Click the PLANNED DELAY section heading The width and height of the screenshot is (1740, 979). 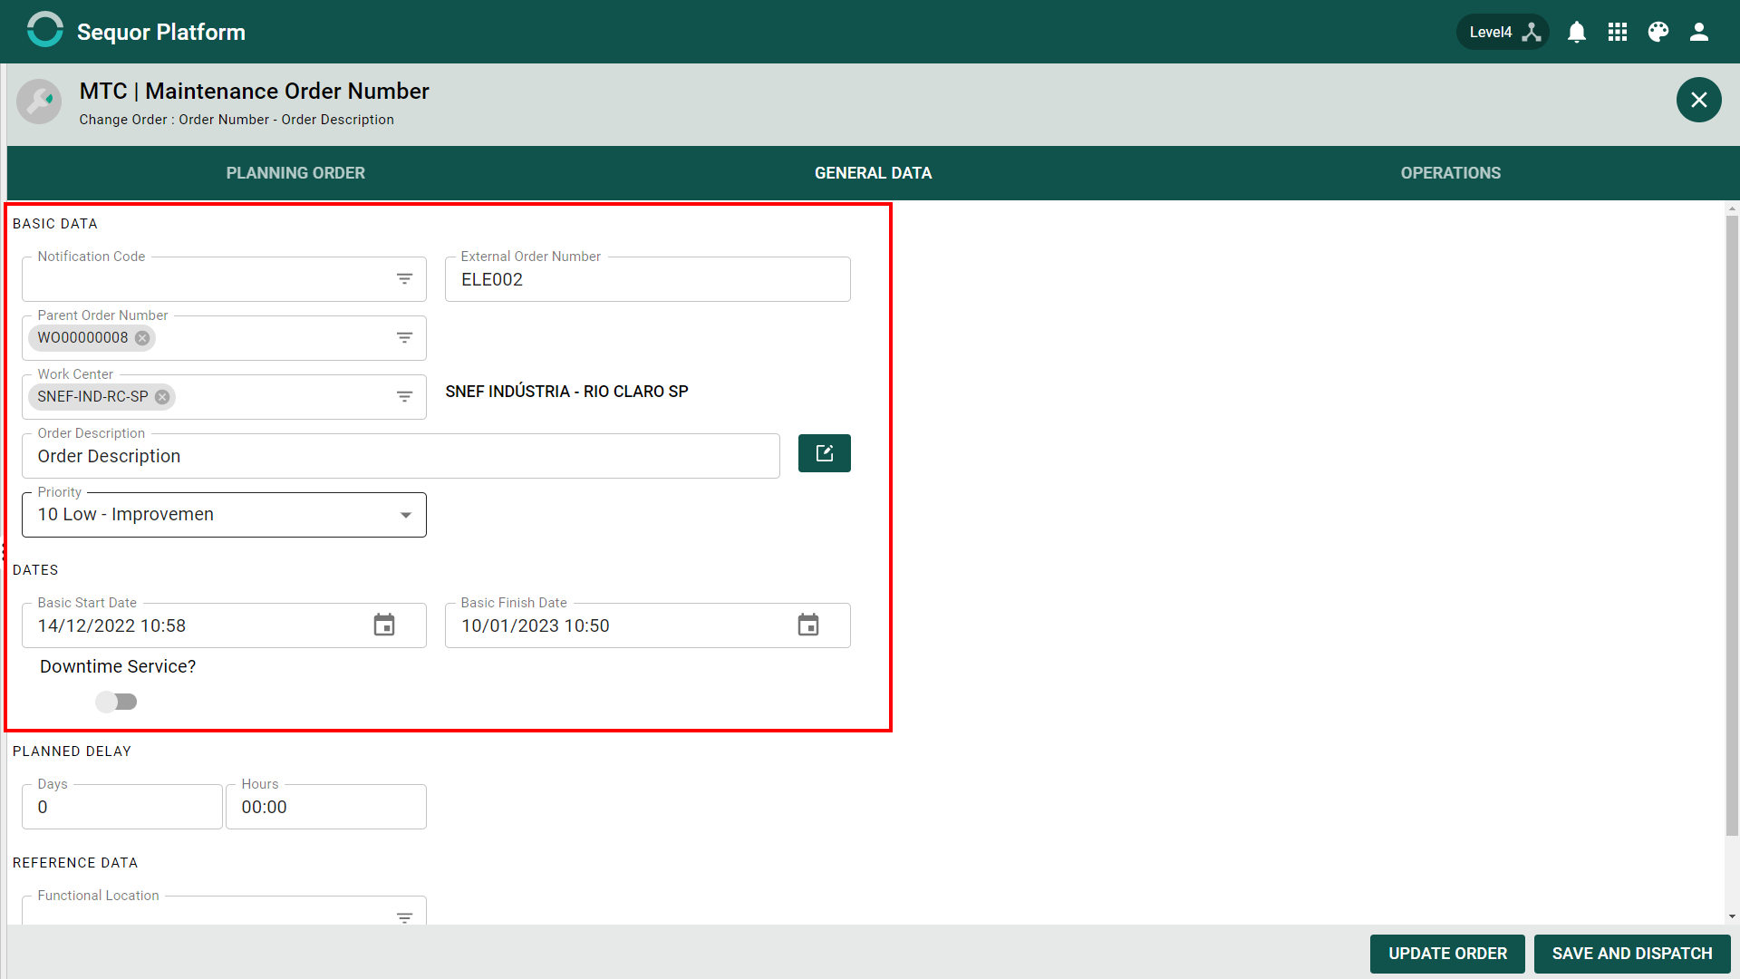pyautogui.click(x=72, y=751)
